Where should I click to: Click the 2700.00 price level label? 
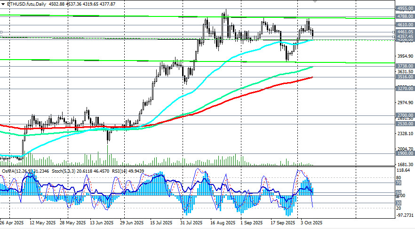pyautogui.click(x=405, y=115)
